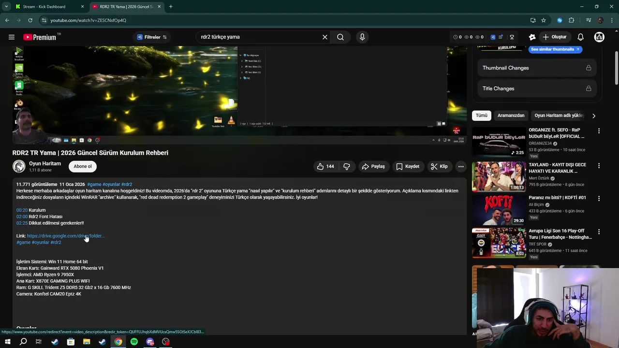Clear the search text with the X
619x348 pixels.
(325, 37)
